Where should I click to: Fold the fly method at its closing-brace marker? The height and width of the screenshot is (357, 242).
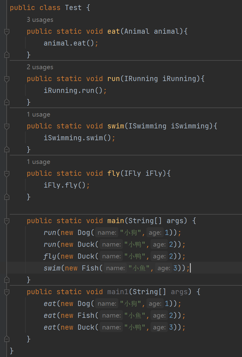[7, 197]
